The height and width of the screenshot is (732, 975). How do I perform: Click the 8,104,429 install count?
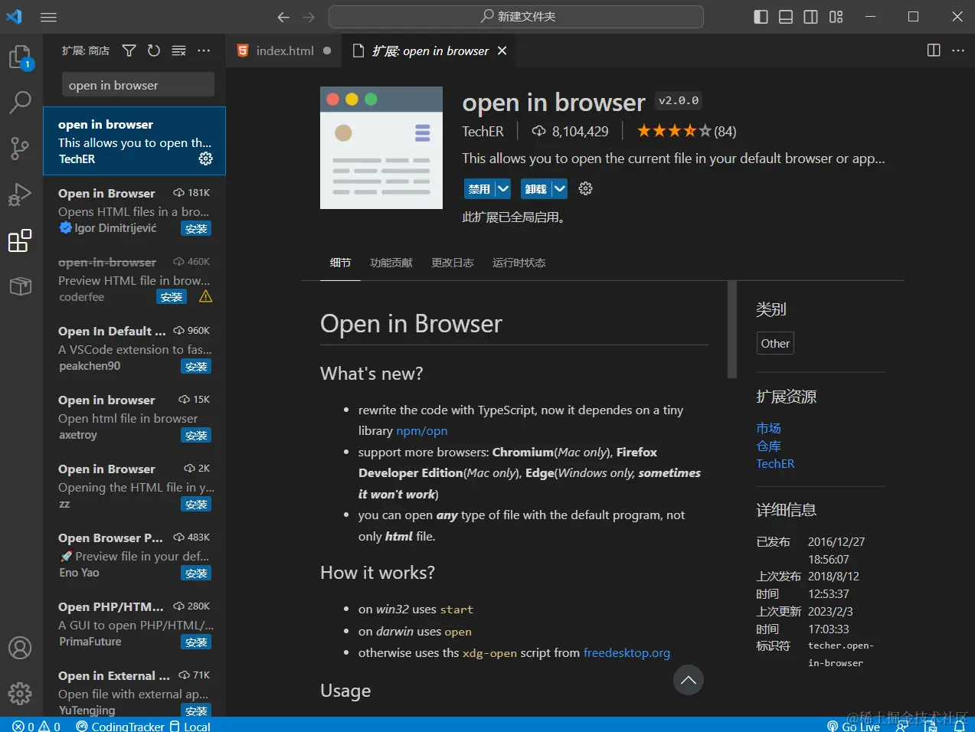[x=571, y=131]
